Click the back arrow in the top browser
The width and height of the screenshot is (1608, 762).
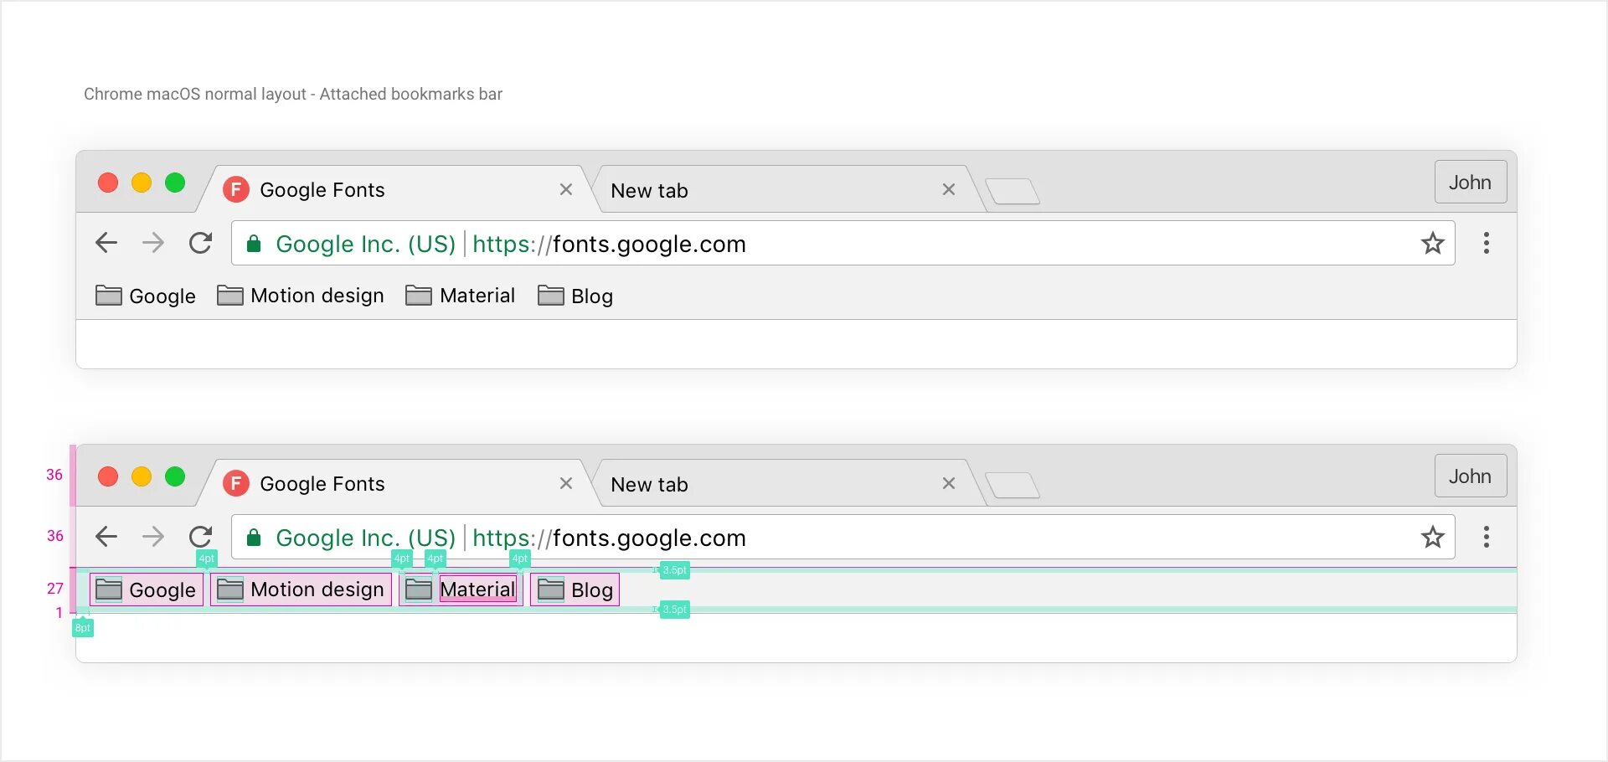[106, 244]
